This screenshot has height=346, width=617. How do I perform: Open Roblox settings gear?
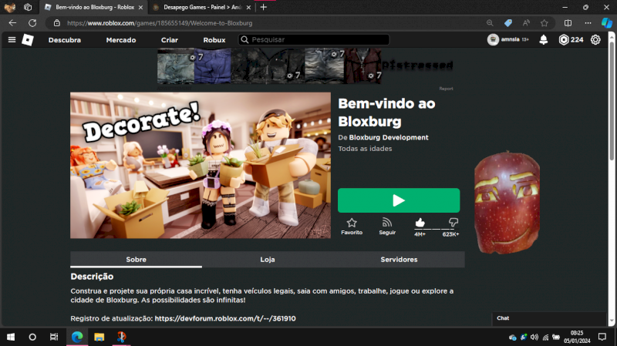point(595,40)
